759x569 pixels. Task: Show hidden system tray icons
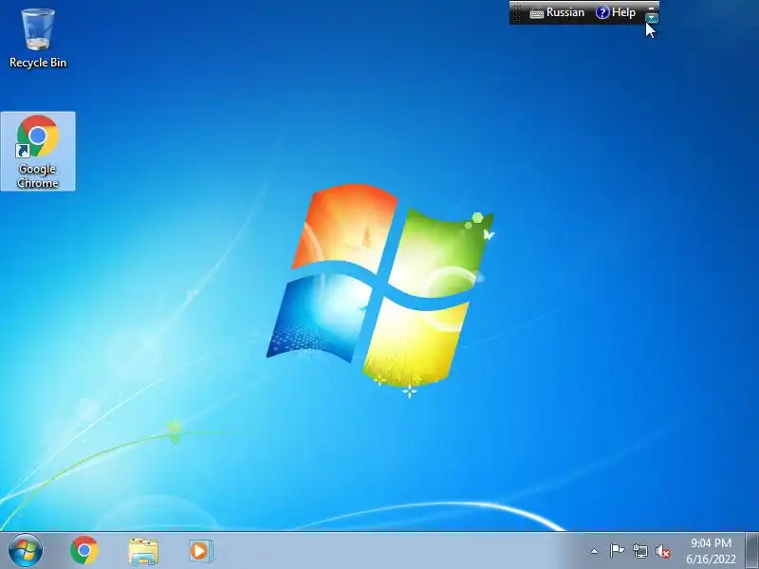point(595,551)
